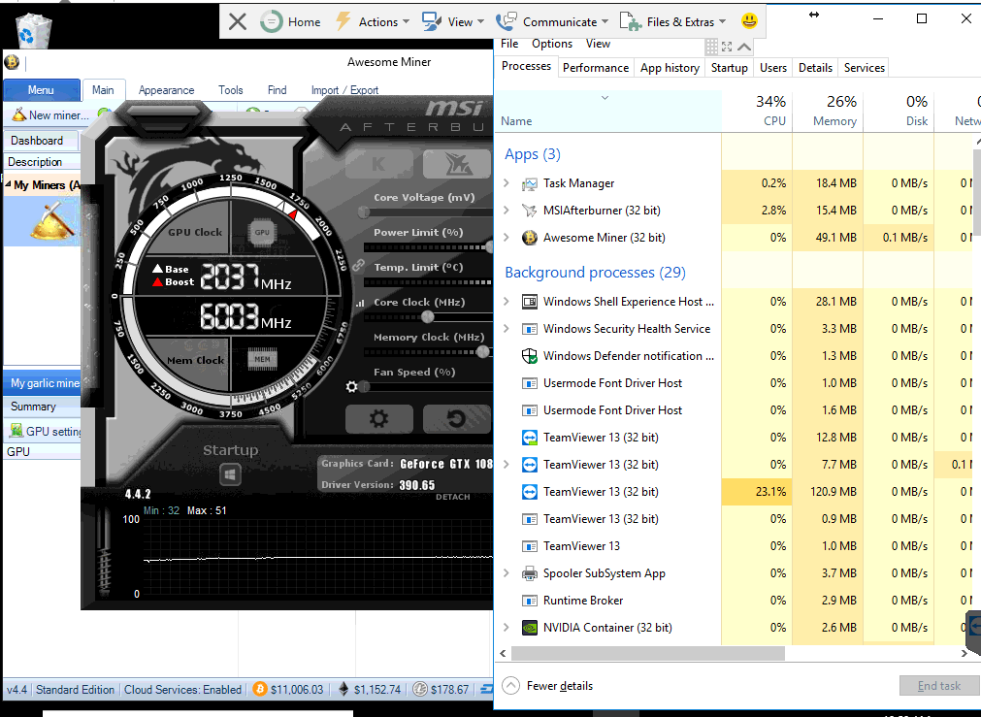
Task: Open the MSI Afterburner settings gear
Action: (378, 419)
